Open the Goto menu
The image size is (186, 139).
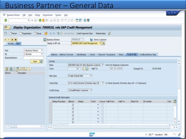click(30, 15)
